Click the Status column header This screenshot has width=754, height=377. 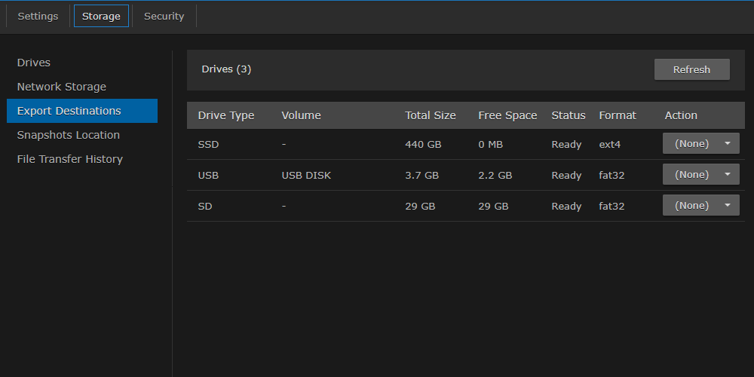[x=568, y=115]
